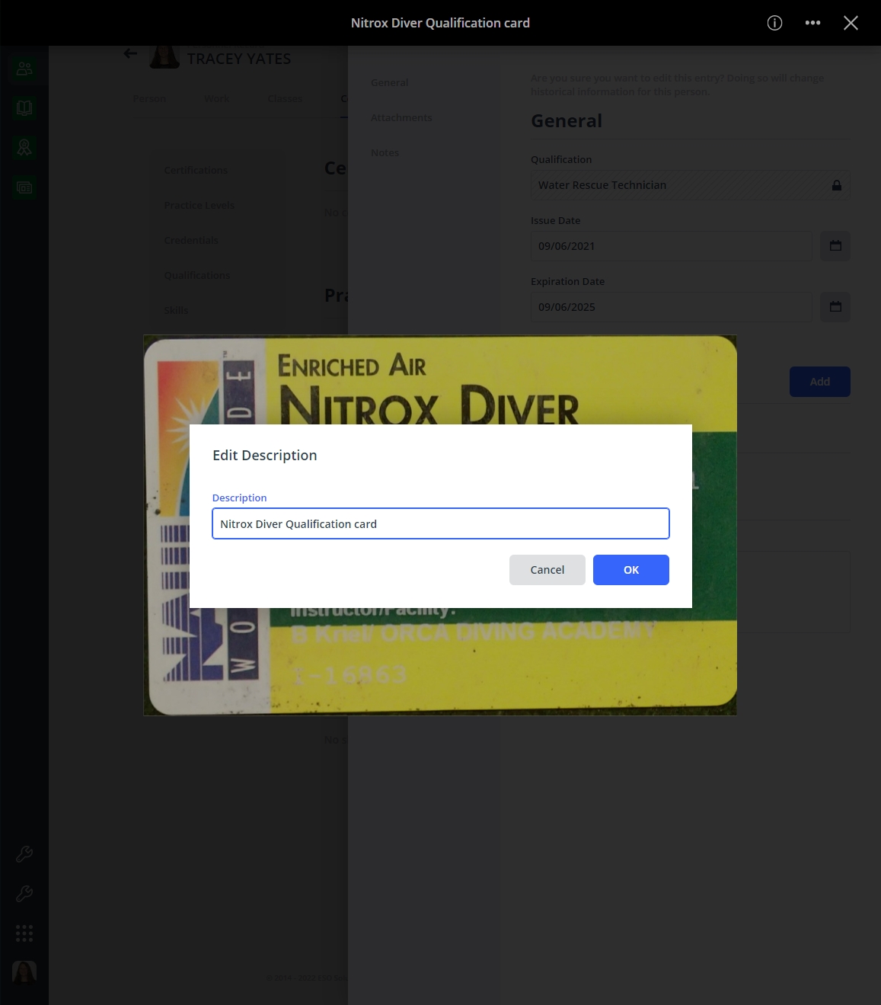Click the Tracey Yates profile photo

[164, 57]
